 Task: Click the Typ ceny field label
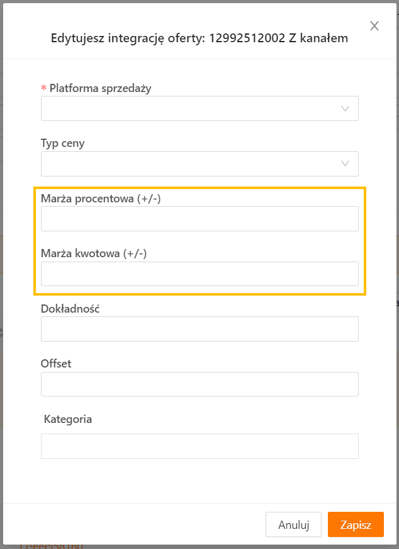[x=63, y=143]
